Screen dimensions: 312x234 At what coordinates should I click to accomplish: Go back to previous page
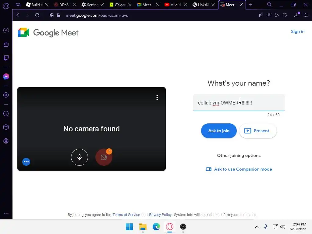coord(17,15)
